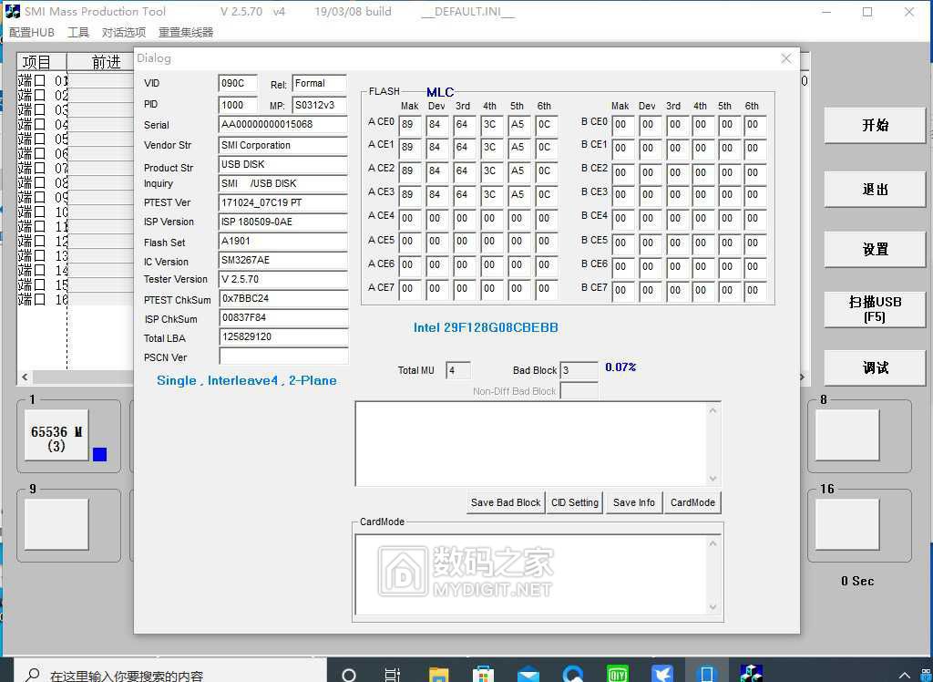Click Total LBA field 125829120
Screen dimensions: 933x682
(x=283, y=337)
